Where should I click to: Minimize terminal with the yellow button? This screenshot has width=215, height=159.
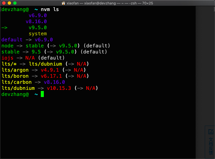(9, 3)
